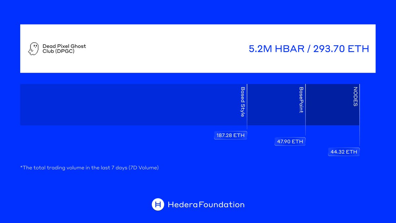
Task: Click the 'Hedera Foundation' wordmark
Action: point(206,204)
